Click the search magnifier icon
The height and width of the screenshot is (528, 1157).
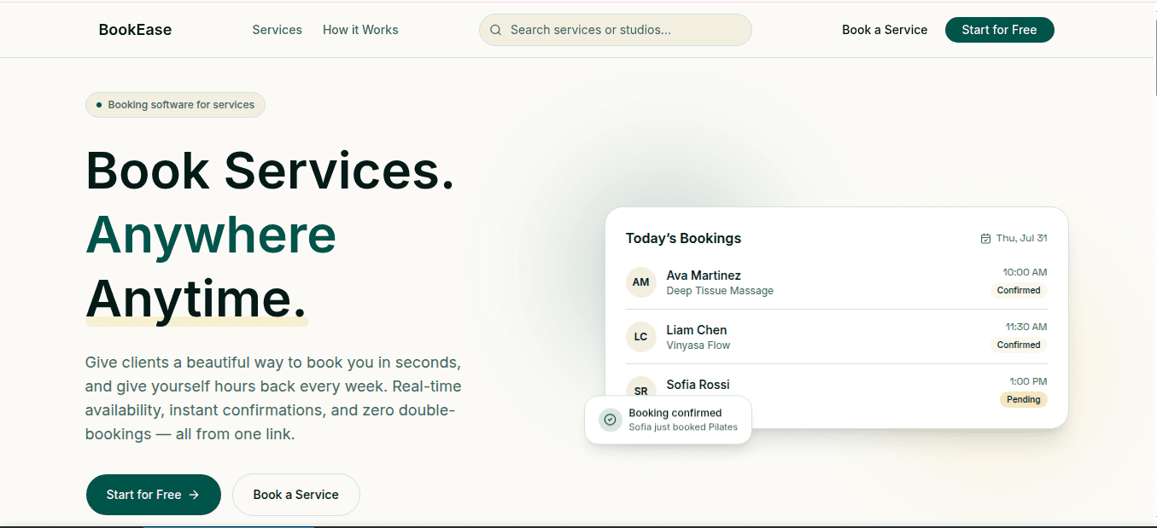point(495,30)
